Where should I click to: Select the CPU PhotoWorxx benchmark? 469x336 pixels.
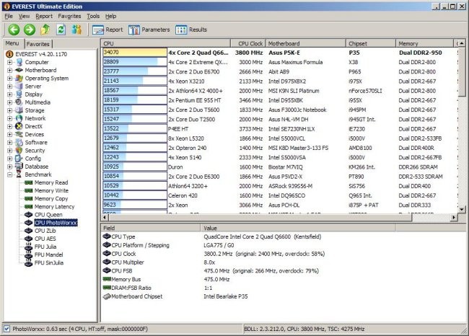56,223
